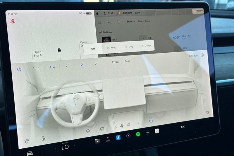Decrease fan speed with left arrow
Viewport: 234px width, 156px height.
coord(116,127)
